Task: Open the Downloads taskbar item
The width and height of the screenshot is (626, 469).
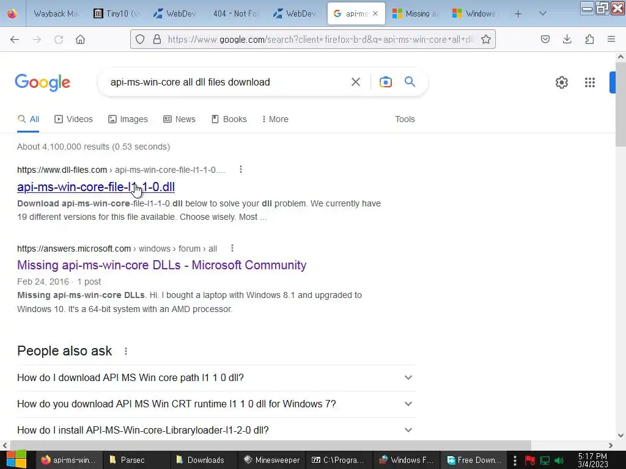Action: pyautogui.click(x=204, y=460)
